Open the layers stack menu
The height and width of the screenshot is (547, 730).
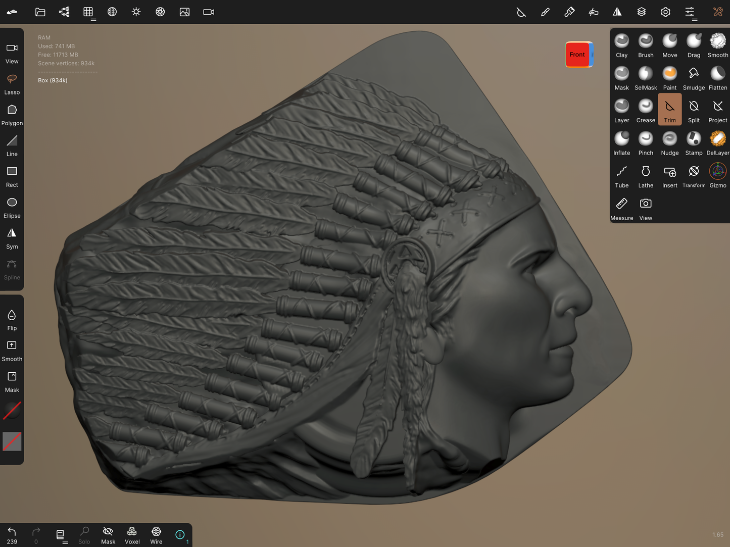[x=642, y=12]
